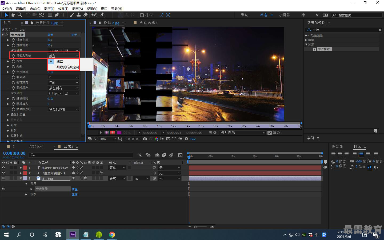Select the Zoom magnifier tool
This screenshot has height=240, width=384.
click(x=20, y=15)
